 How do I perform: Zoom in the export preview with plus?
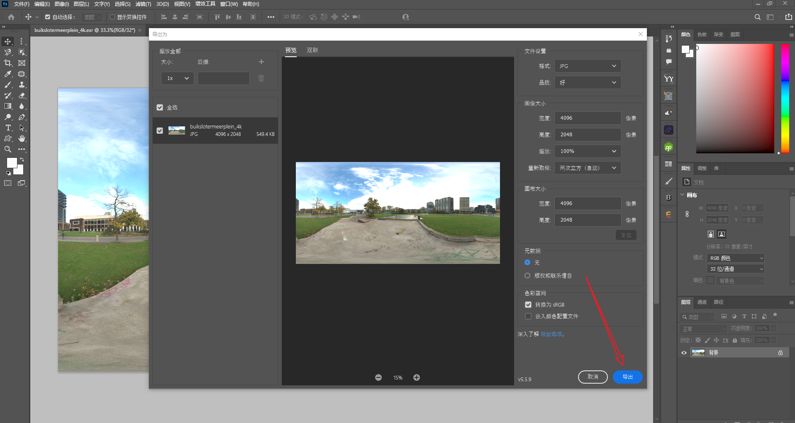pos(417,377)
